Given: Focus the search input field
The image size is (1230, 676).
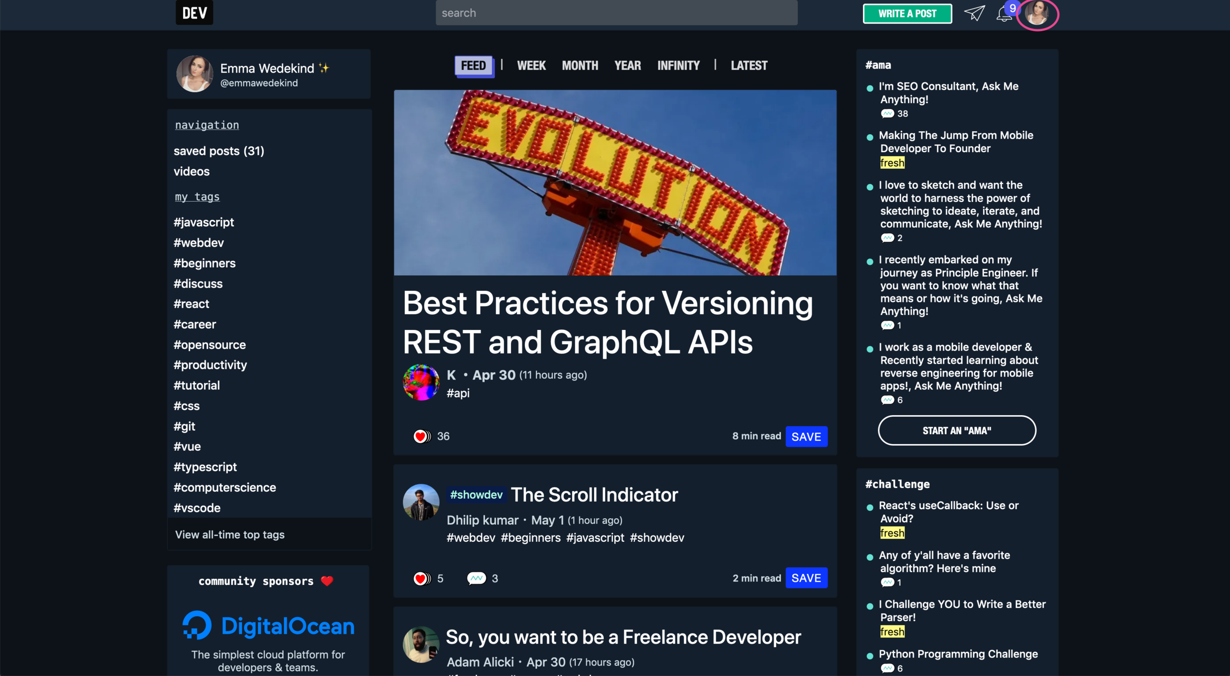Looking at the screenshot, I should (x=616, y=13).
